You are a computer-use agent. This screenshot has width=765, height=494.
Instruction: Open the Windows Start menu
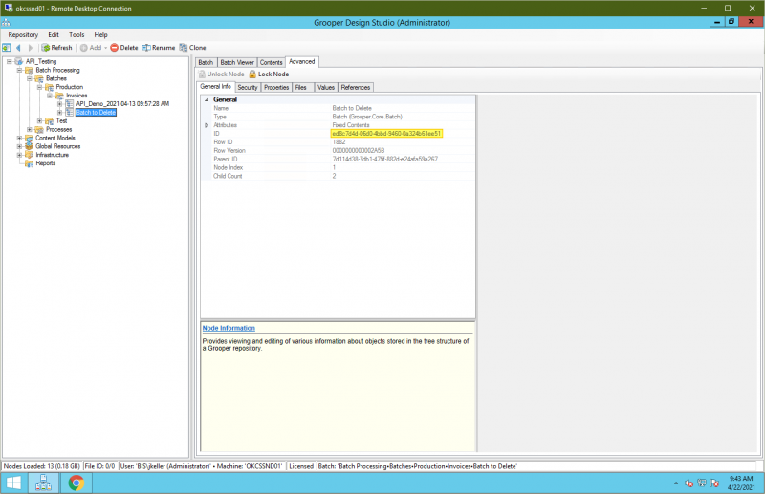pos(13,483)
